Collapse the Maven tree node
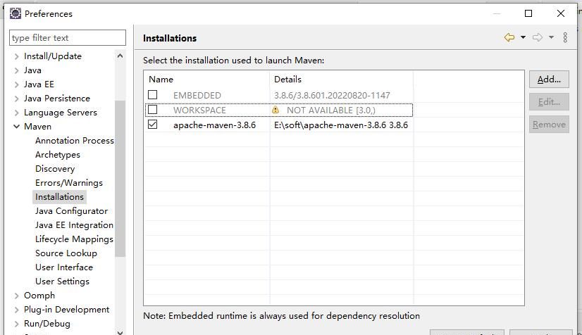The image size is (582, 335). 16,127
